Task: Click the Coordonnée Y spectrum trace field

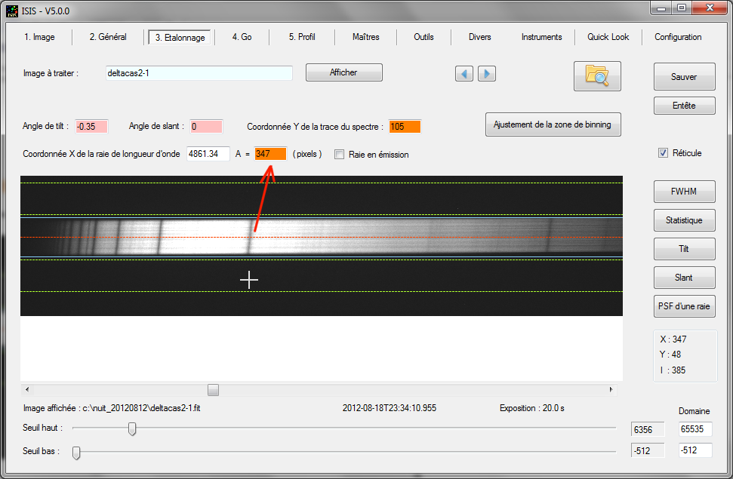Action: (x=405, y=126)
